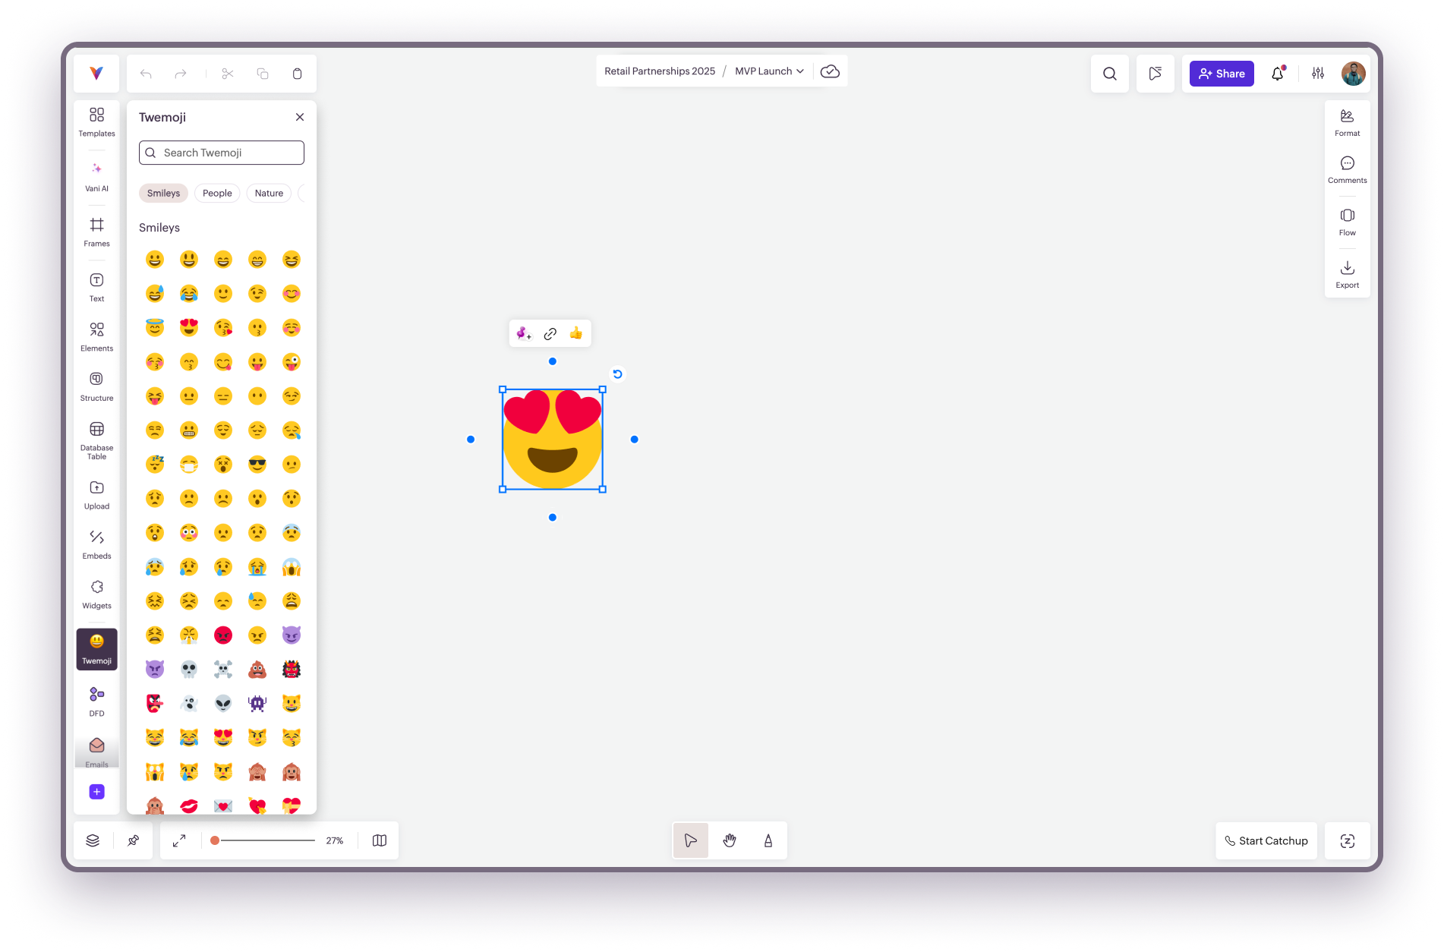Open the Comments panel
The width and height of the screenshot is (1444, 952).
click(x=1347, y=169)
